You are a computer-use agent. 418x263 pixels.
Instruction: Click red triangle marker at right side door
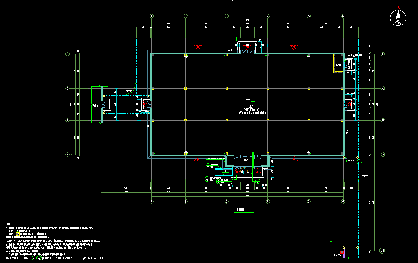point(350,104)
